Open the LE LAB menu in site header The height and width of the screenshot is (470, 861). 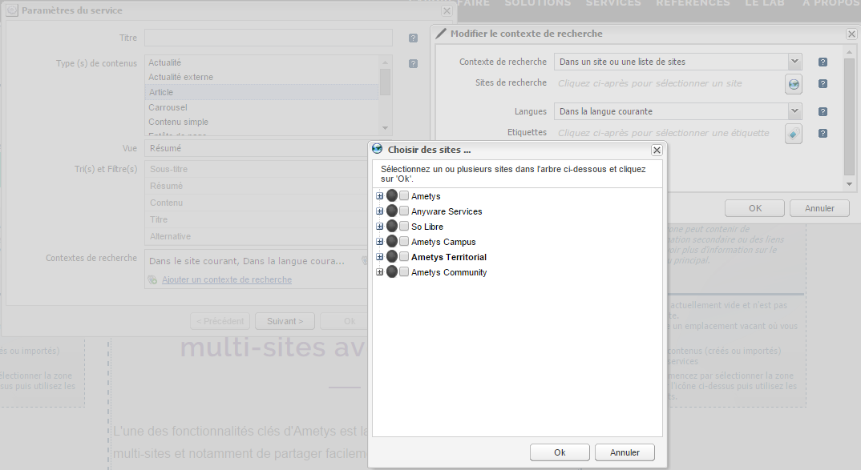(764, 3)
